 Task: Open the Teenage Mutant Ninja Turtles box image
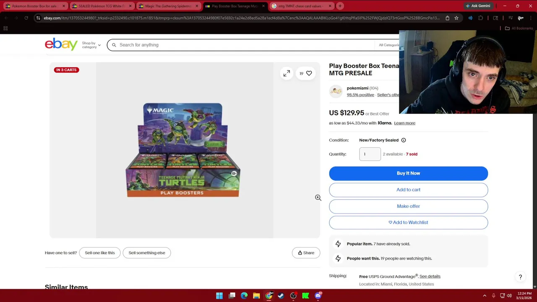pyautogui.click(x=183, y=150)
